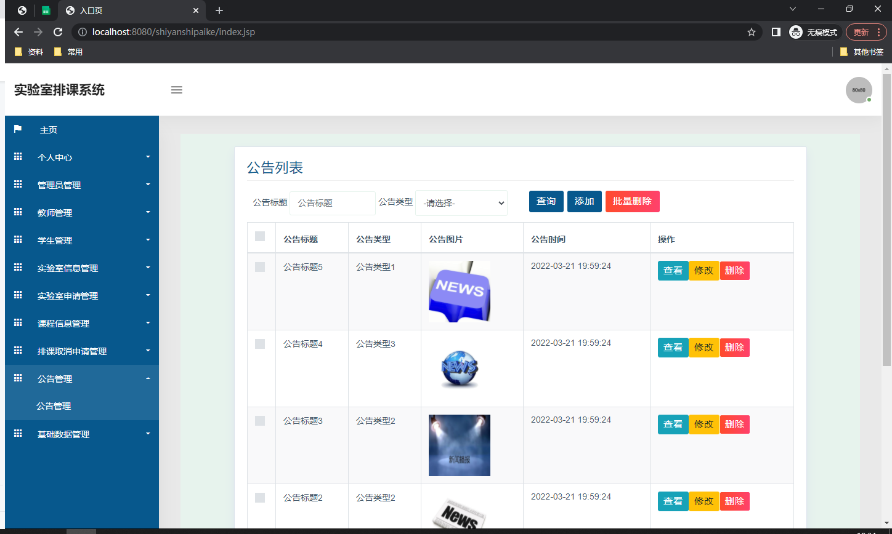
Task: Click grid icon beside 个人中心
Action: click(18, 157)
